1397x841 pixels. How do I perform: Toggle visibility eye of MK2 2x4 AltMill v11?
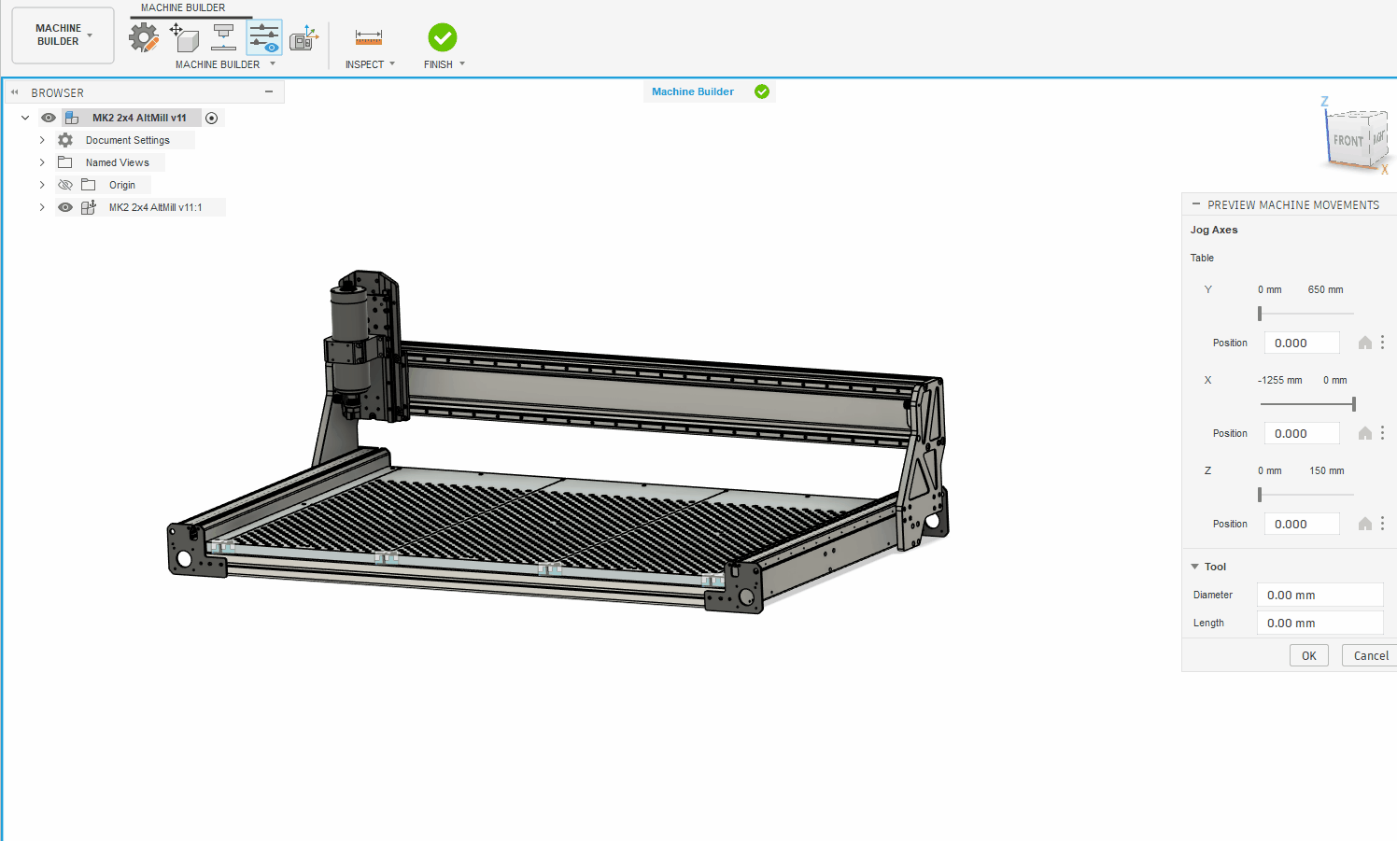[49, 118]
